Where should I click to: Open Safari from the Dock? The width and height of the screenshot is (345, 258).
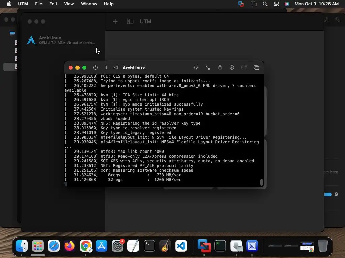[54, 246]
